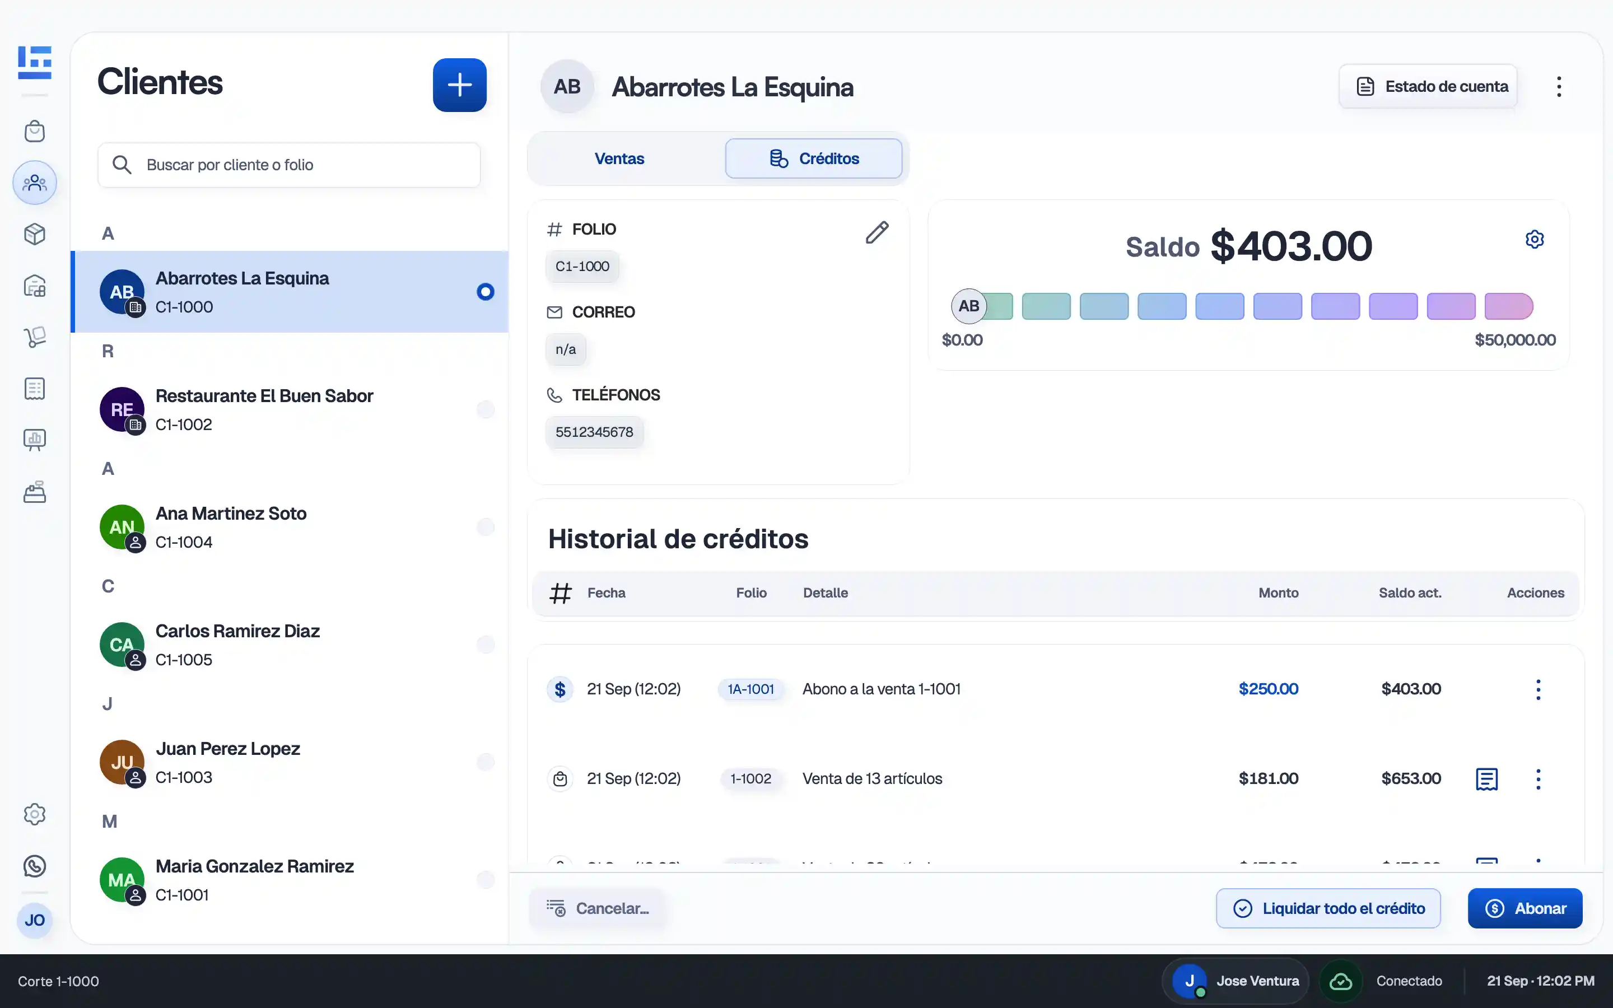Open the Cancelar... options menu

point(597,908)
